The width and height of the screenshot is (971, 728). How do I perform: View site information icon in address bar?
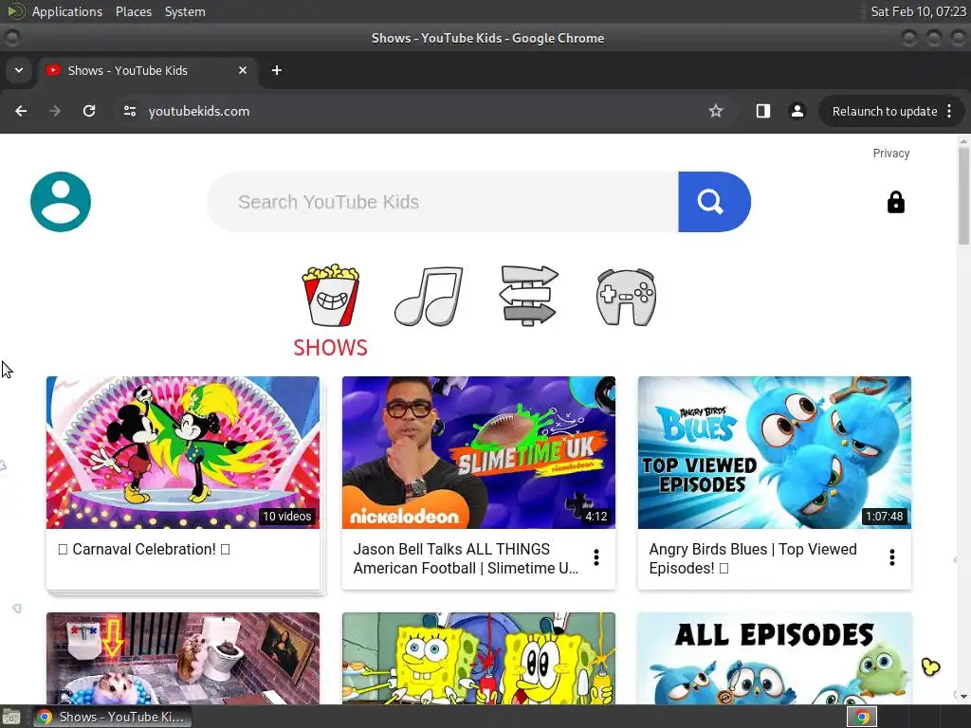point(129,112)
